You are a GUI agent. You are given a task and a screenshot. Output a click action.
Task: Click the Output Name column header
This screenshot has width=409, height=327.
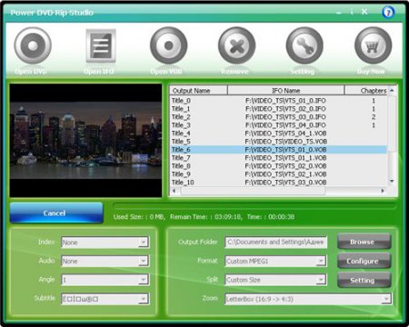pos(198,91)
